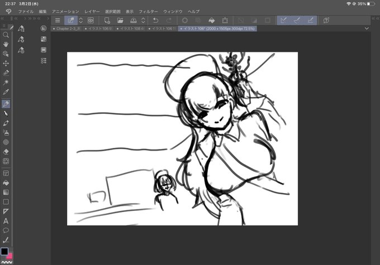The image size is (380, 265).
Task: Open the 選択範囲 menu
Action: [113, 11]
